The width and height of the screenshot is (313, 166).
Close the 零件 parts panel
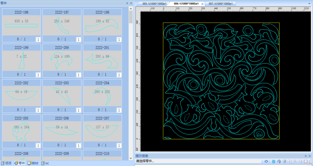[131, 3]
